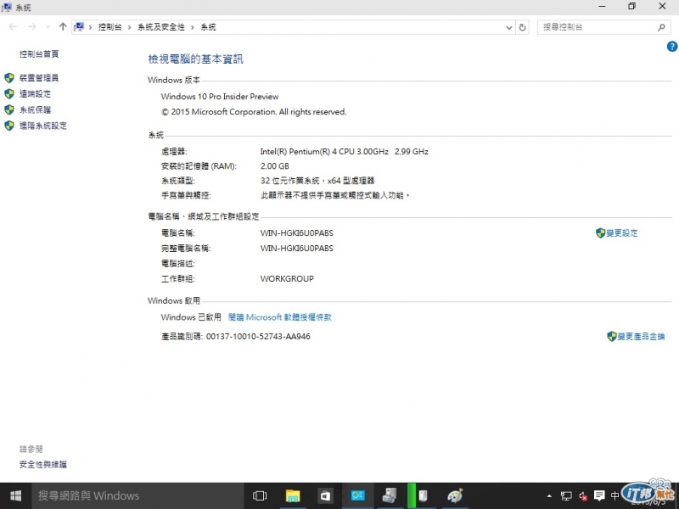Expand chevron after 系統及安全性 breadcrumb
Viewport: 679px width, 509px height.
(x=193, y=28)
